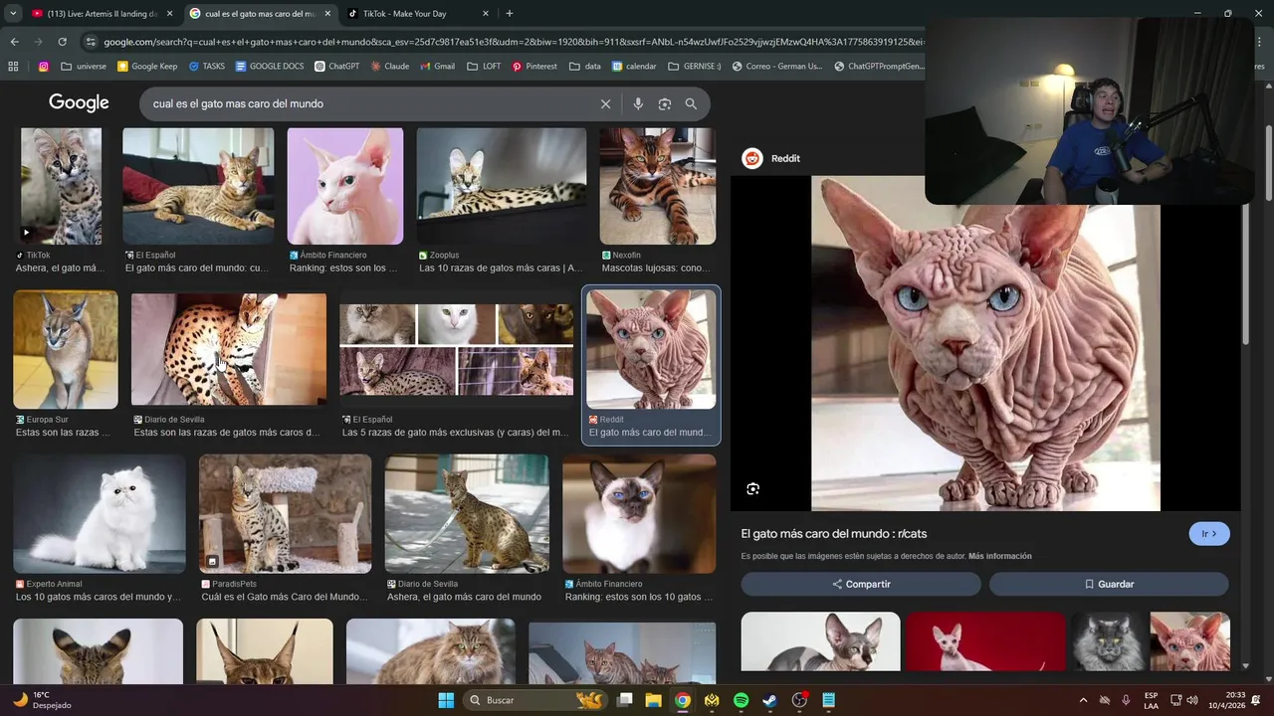Image resolution: width=1274 pixels, height=716 pixels.
Task: Open Task View on taskbar
Action: [x=624, y=700]
